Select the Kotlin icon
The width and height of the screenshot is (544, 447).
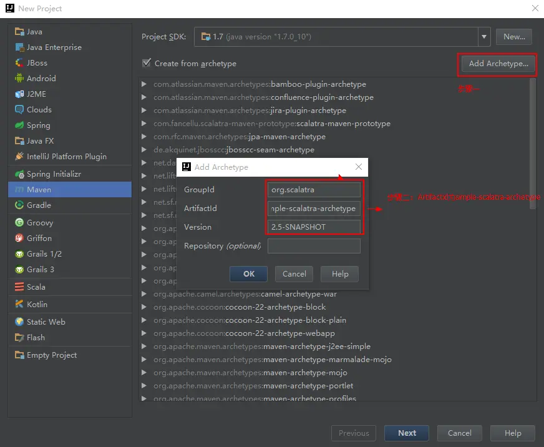pyautogui.click(x=19, y=304)
